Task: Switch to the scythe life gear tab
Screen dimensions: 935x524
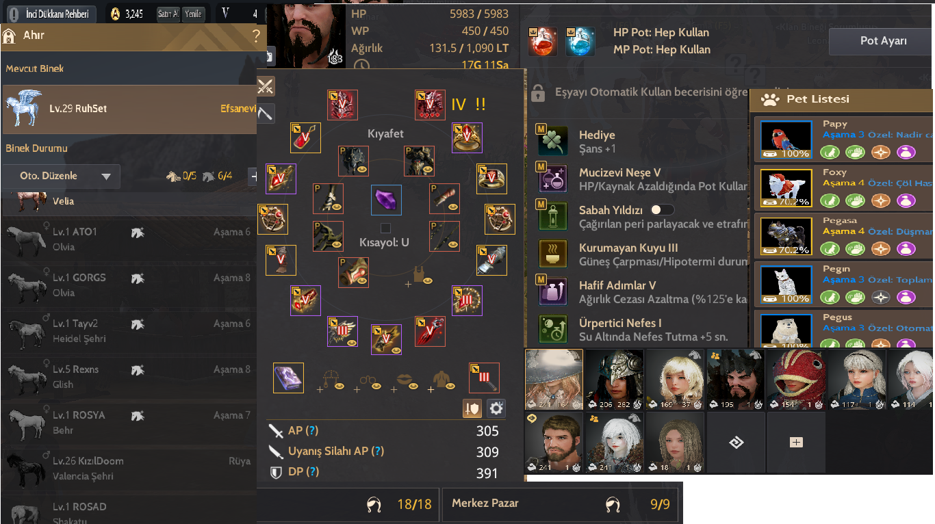Action: pos(266,114)
